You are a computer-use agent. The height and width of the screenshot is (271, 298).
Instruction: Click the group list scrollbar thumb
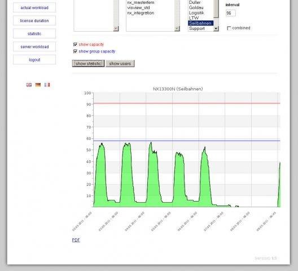(x=216, y=9)
